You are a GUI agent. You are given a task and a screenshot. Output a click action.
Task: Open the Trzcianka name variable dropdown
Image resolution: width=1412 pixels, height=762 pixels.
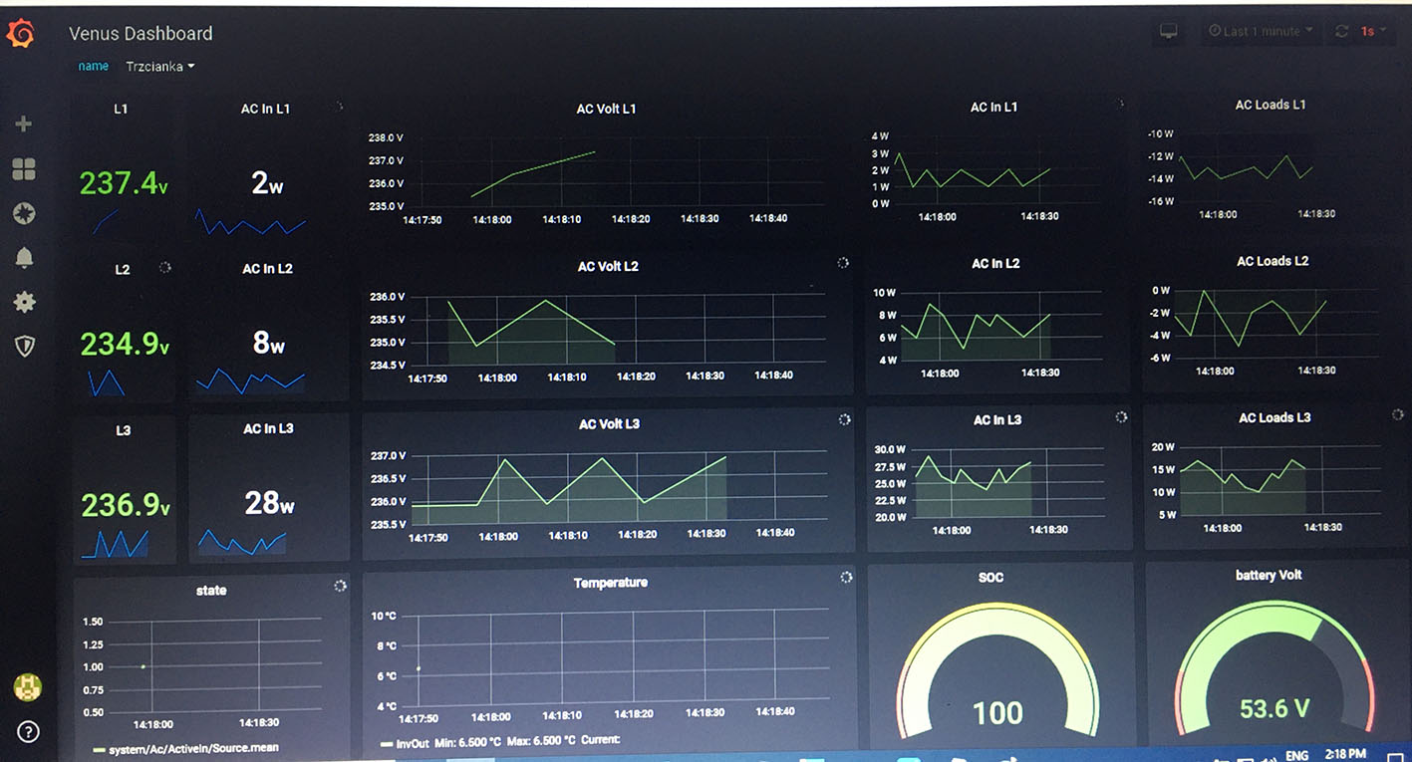pos(159,67)
